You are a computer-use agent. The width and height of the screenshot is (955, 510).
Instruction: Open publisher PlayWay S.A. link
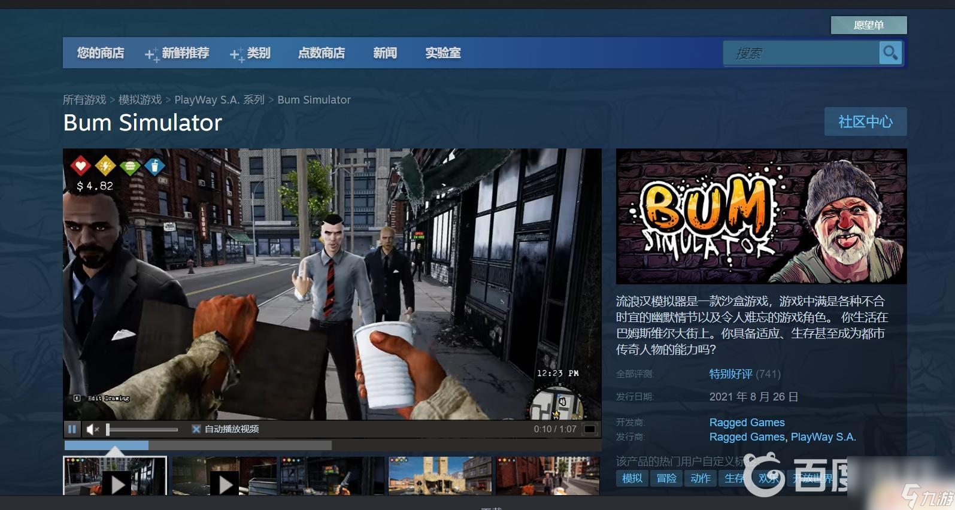823,437
